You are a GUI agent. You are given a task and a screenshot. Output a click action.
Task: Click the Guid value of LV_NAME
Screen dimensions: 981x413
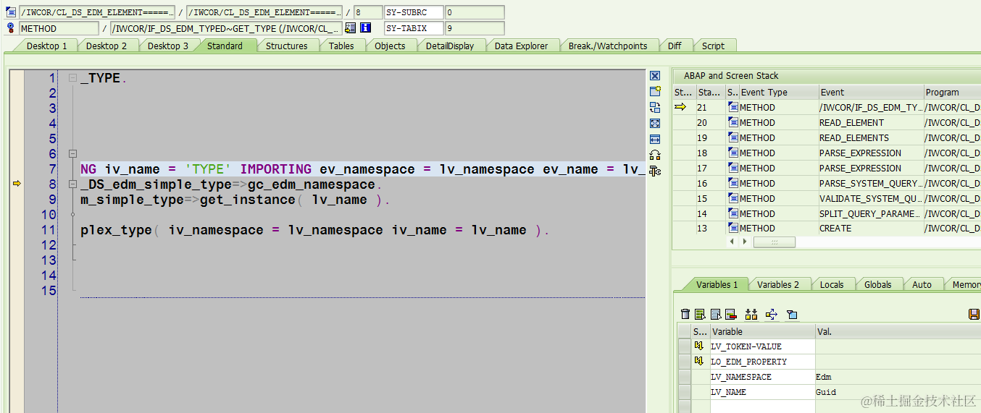pos(826,392)
